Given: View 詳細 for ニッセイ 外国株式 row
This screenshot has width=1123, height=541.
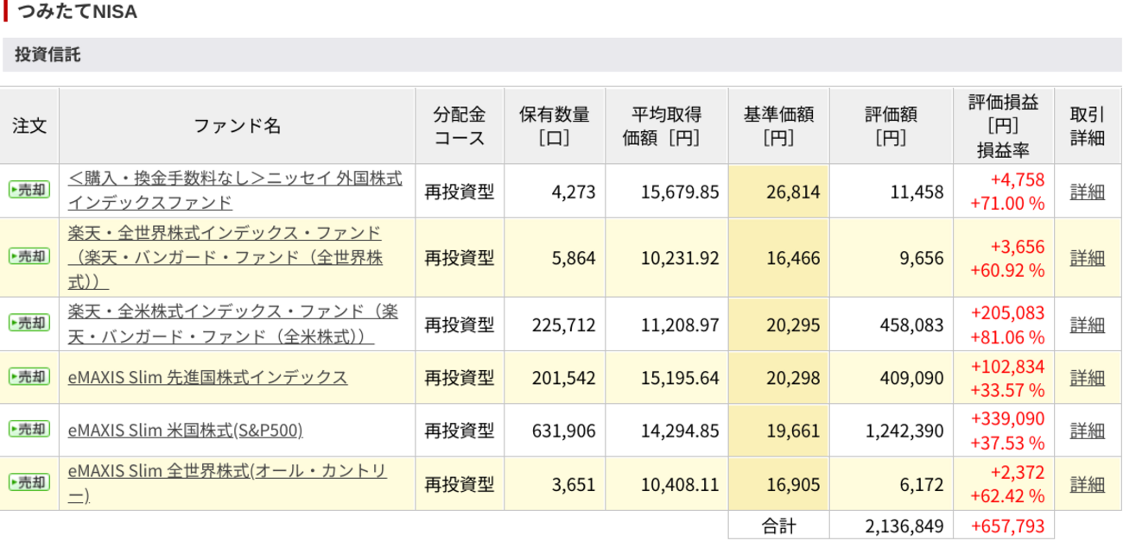Looking at the screenshot, I should point(1087,192).
